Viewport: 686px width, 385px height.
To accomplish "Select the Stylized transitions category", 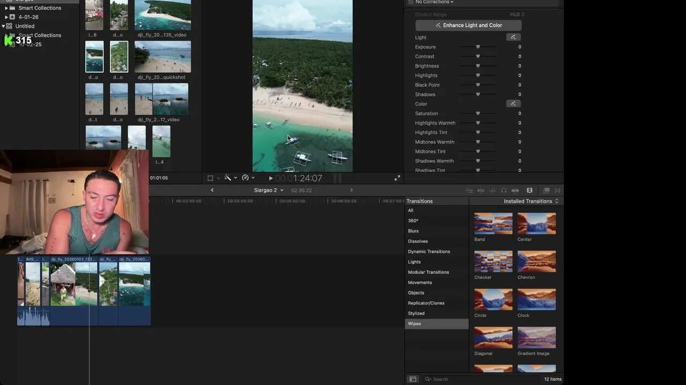I will (x=437, y=313).
